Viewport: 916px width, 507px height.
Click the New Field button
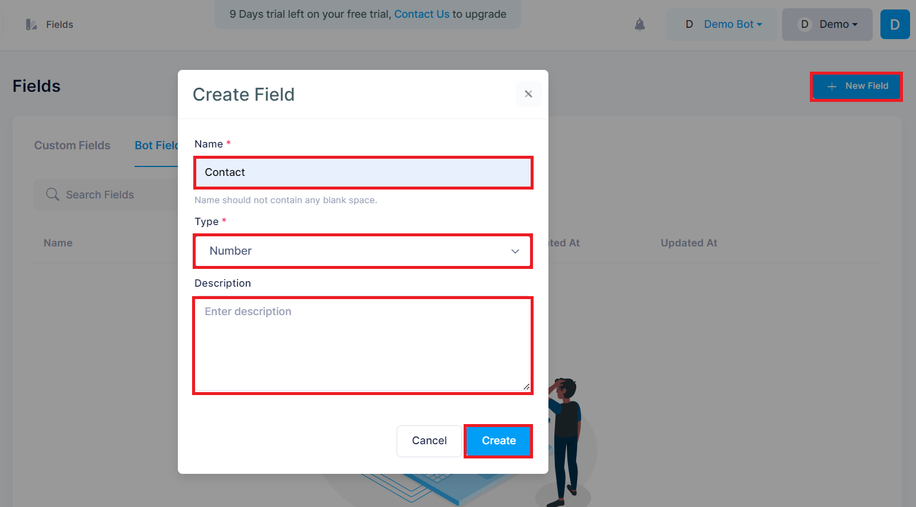coord(856,86)
